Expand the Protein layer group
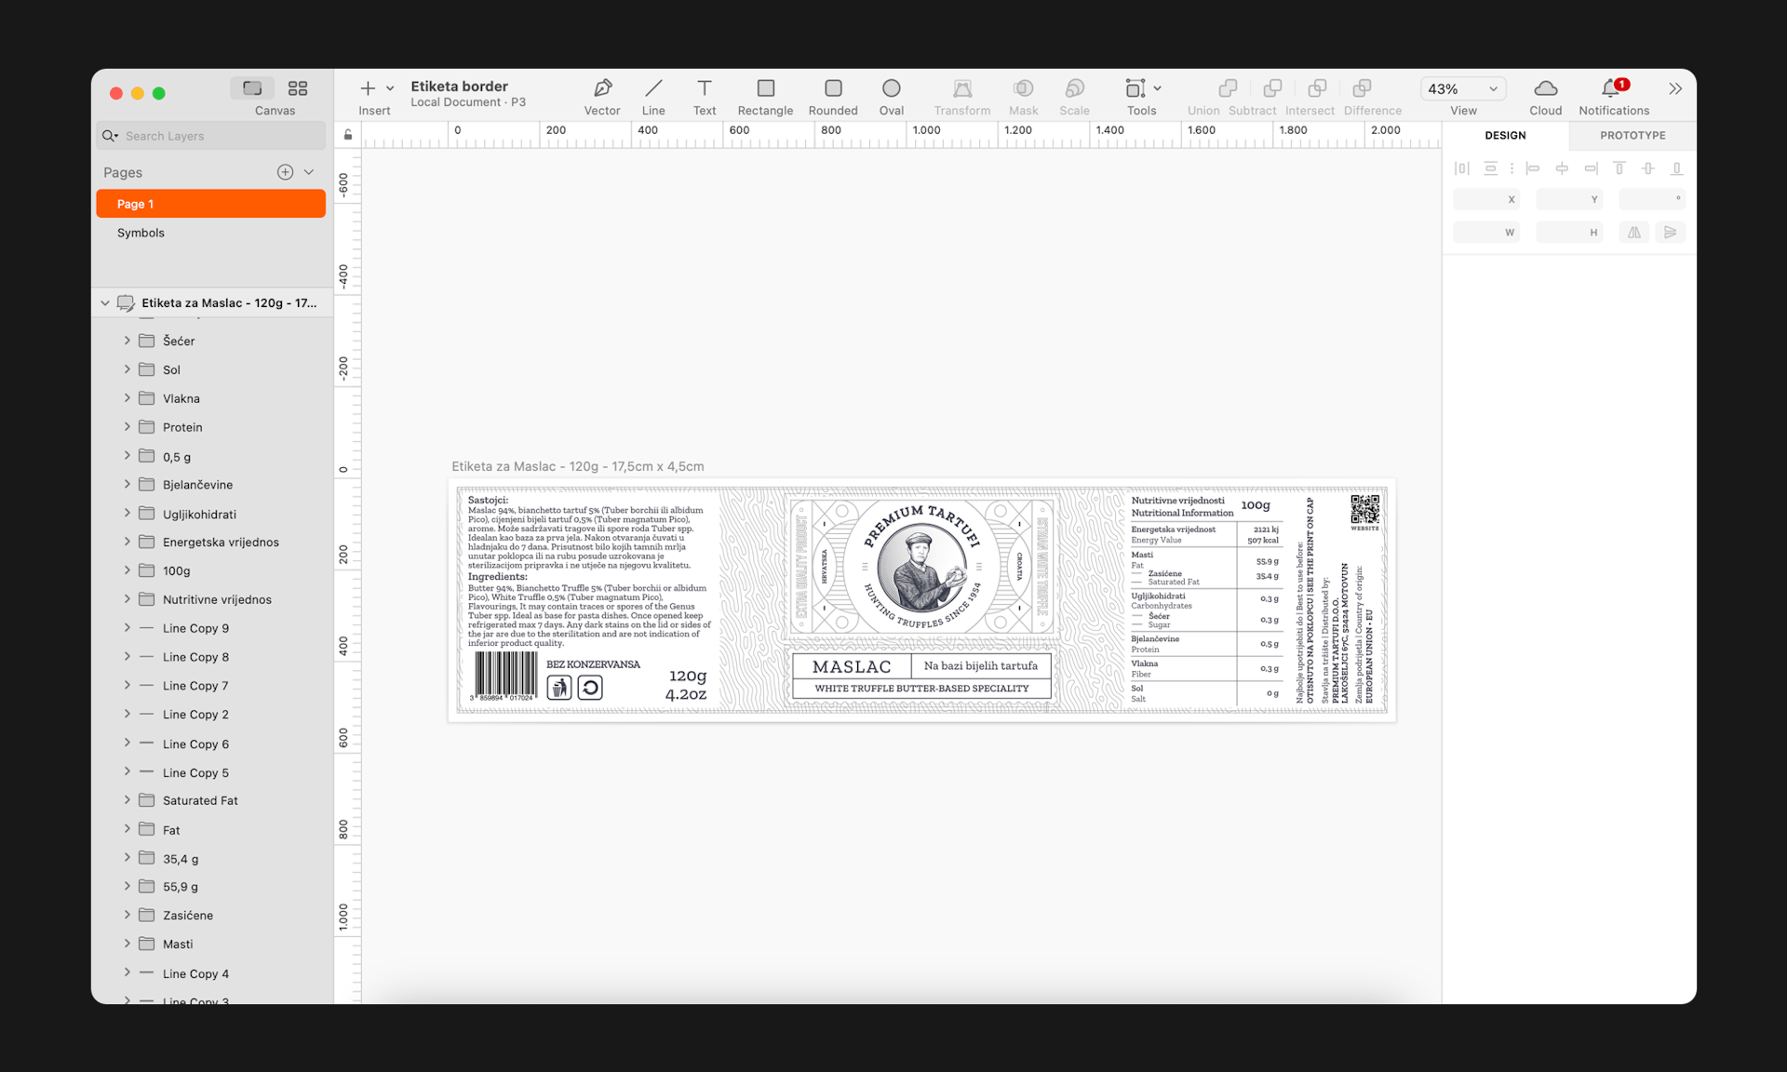Image resolution: width=1787 pixels, height=1072 pixels. [128, 427]
